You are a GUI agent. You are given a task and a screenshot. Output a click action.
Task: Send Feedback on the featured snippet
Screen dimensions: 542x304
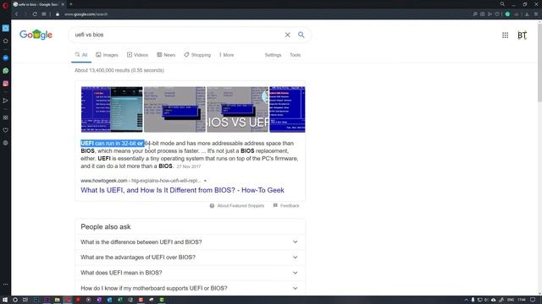coord(286,206)
